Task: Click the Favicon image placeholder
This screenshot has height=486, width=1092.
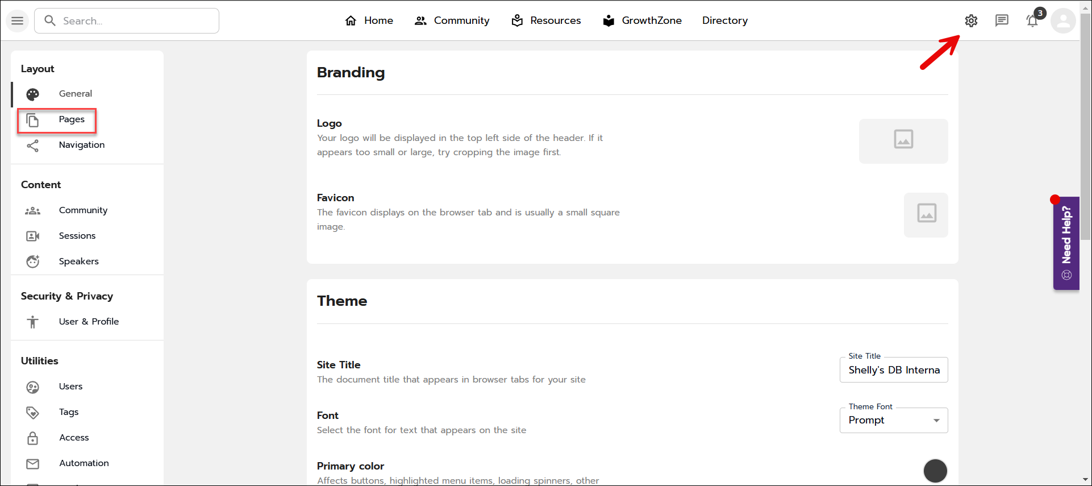Action: coord(926,215)
